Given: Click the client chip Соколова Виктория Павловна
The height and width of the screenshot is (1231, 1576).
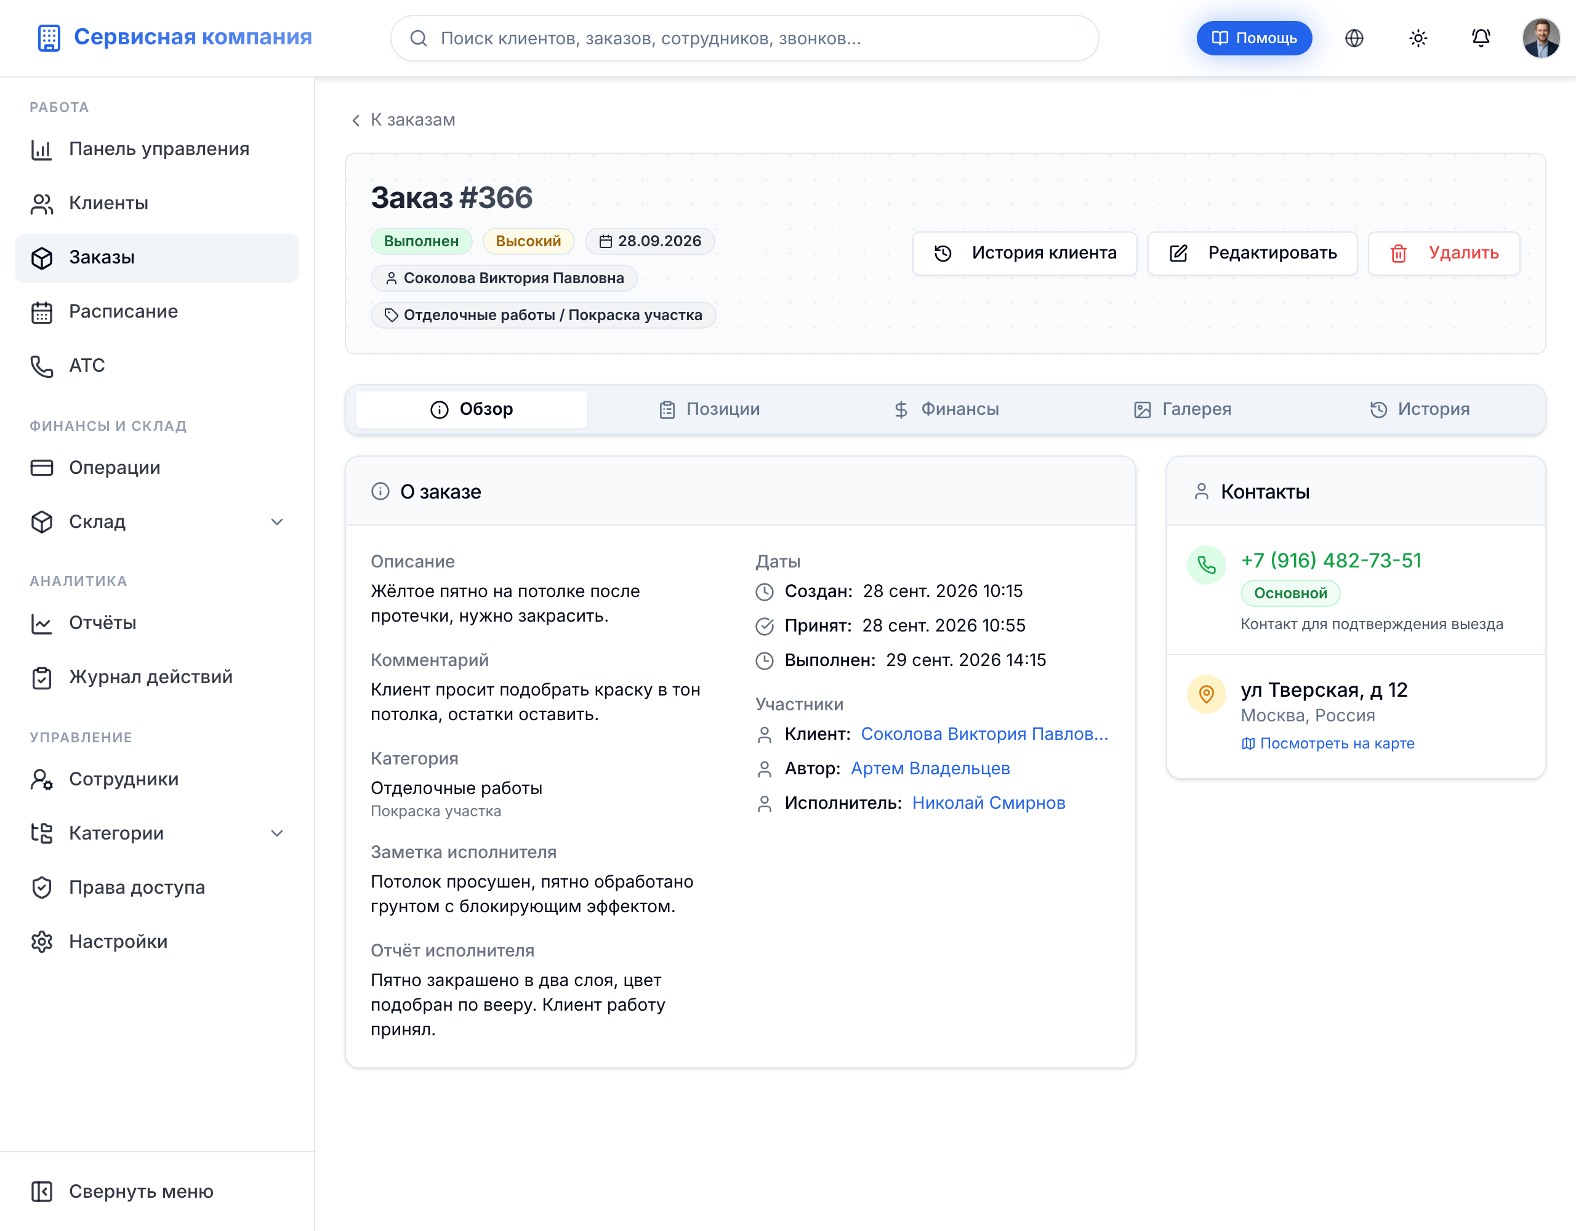Looking at the screenshot, I should click(x=504, y=278).
